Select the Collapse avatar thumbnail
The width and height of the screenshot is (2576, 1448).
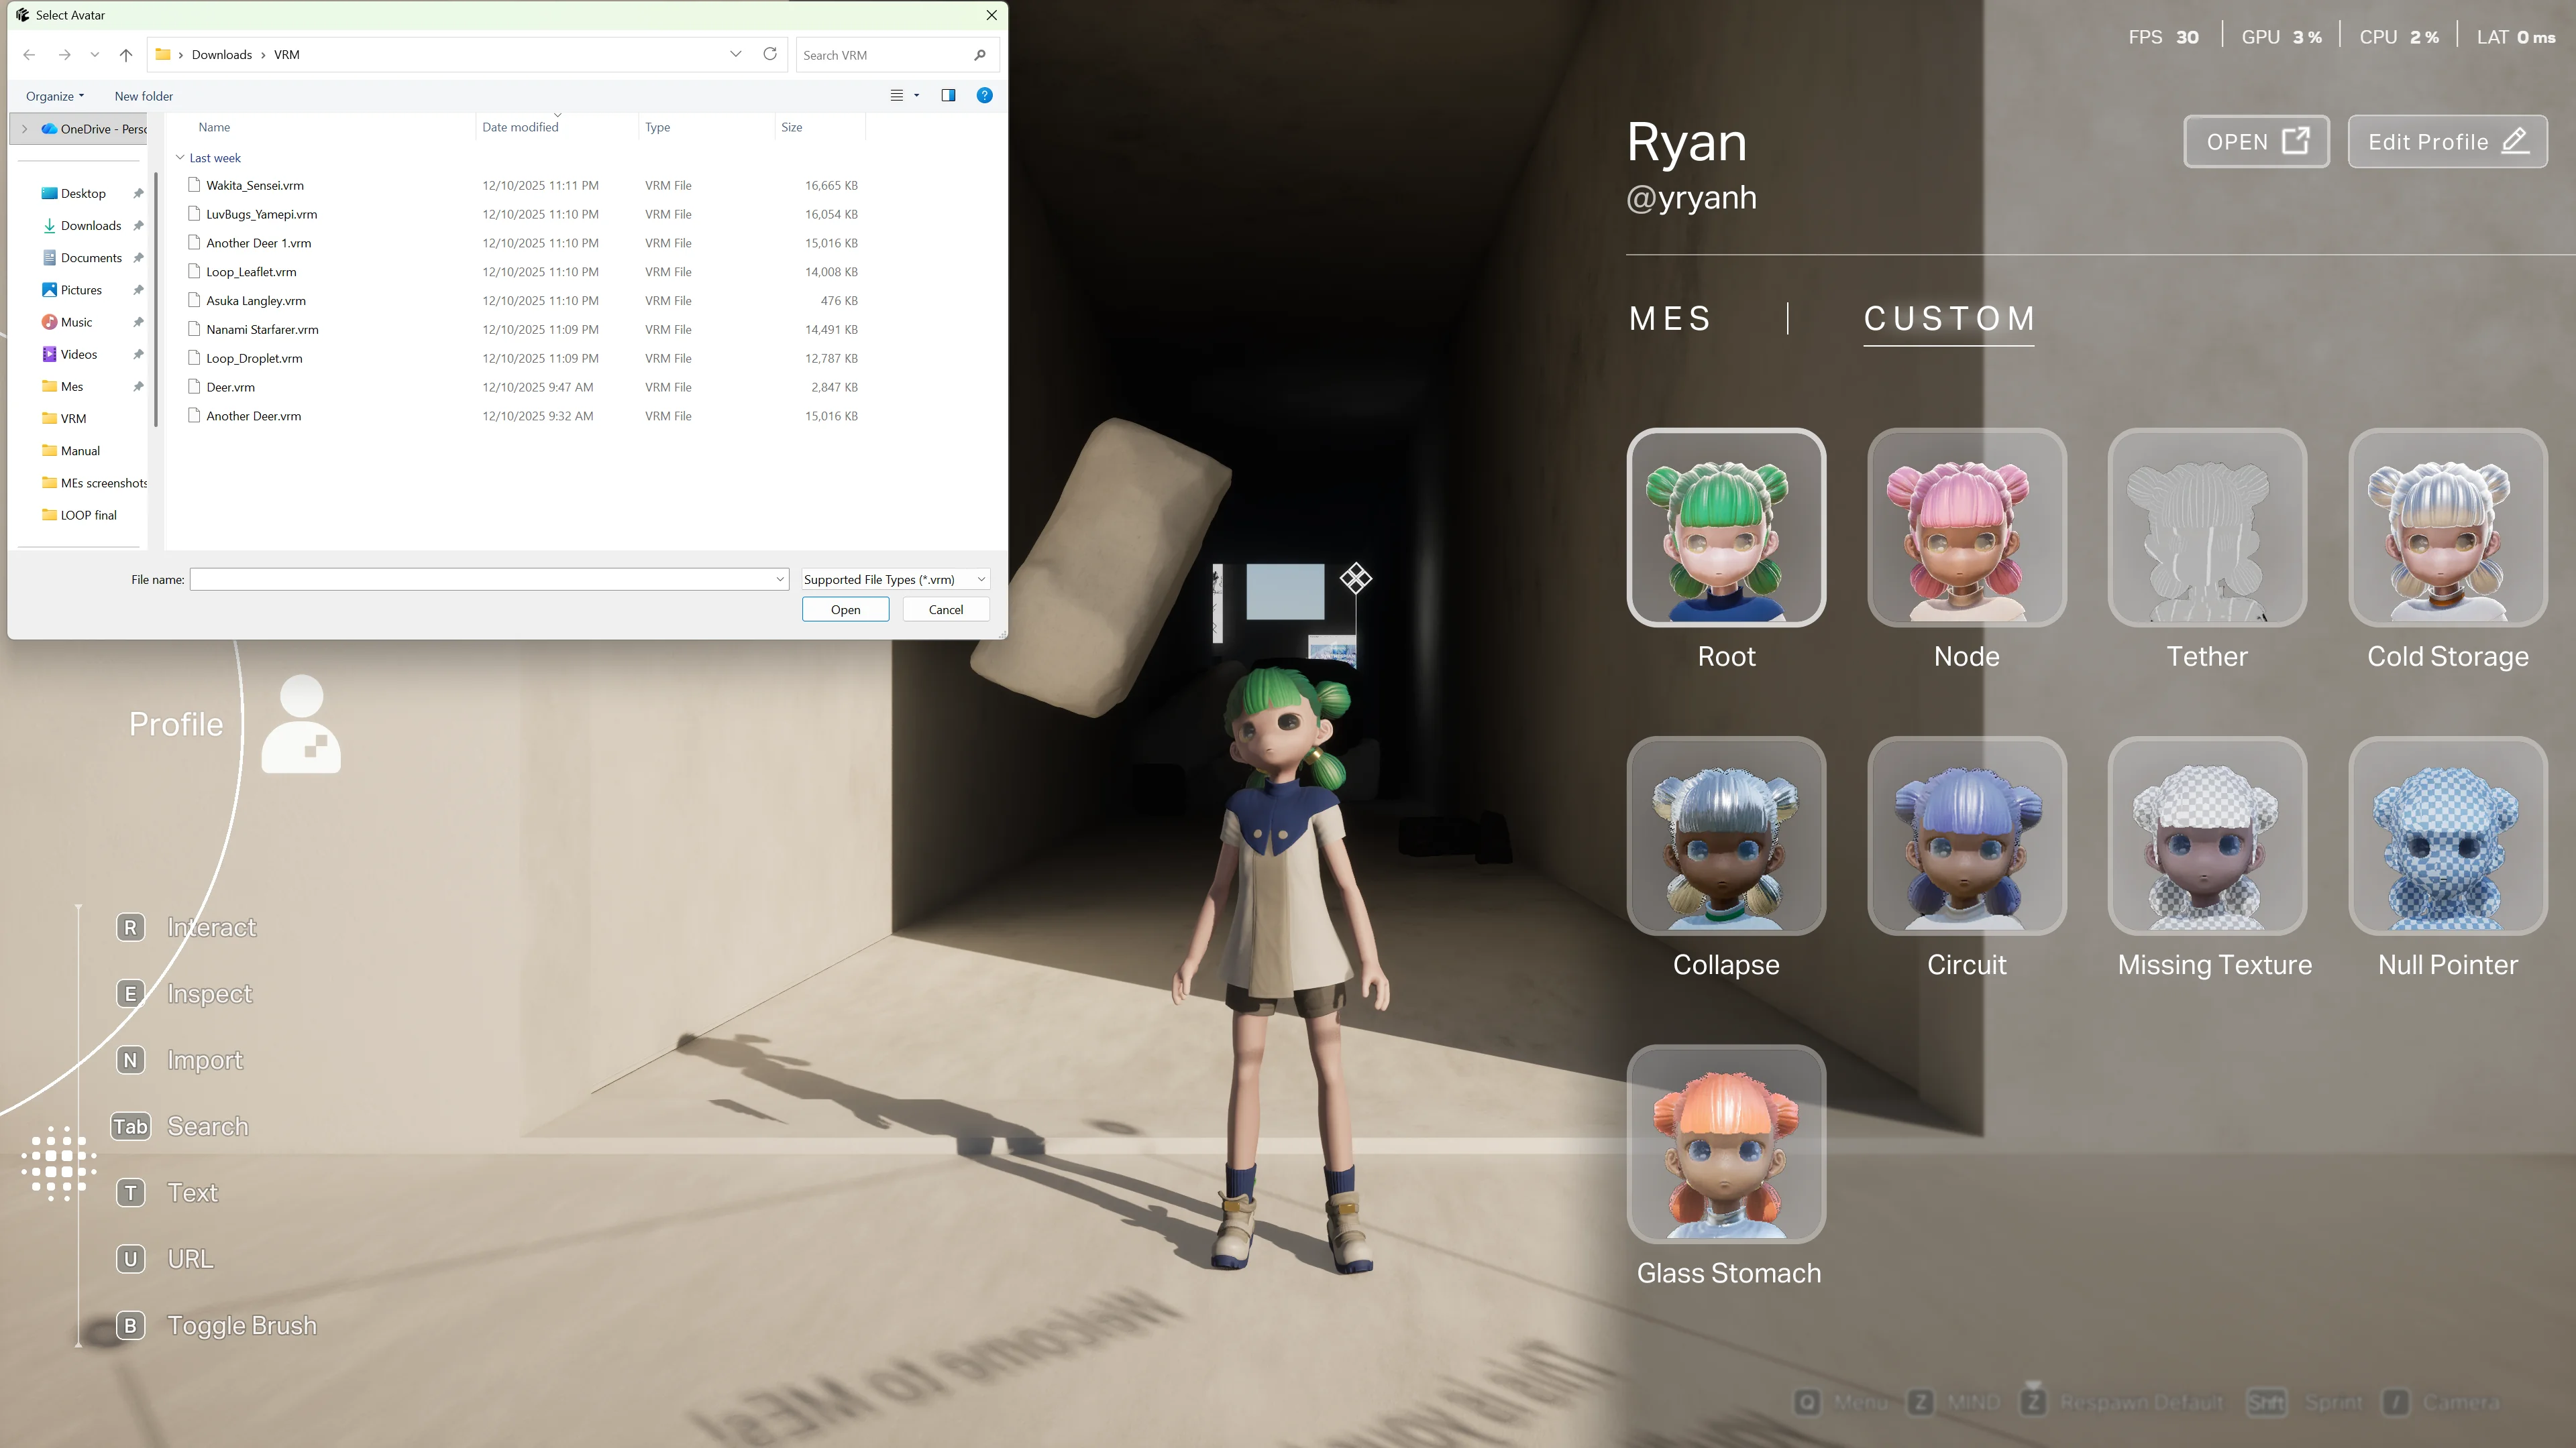coord(1726,835)
